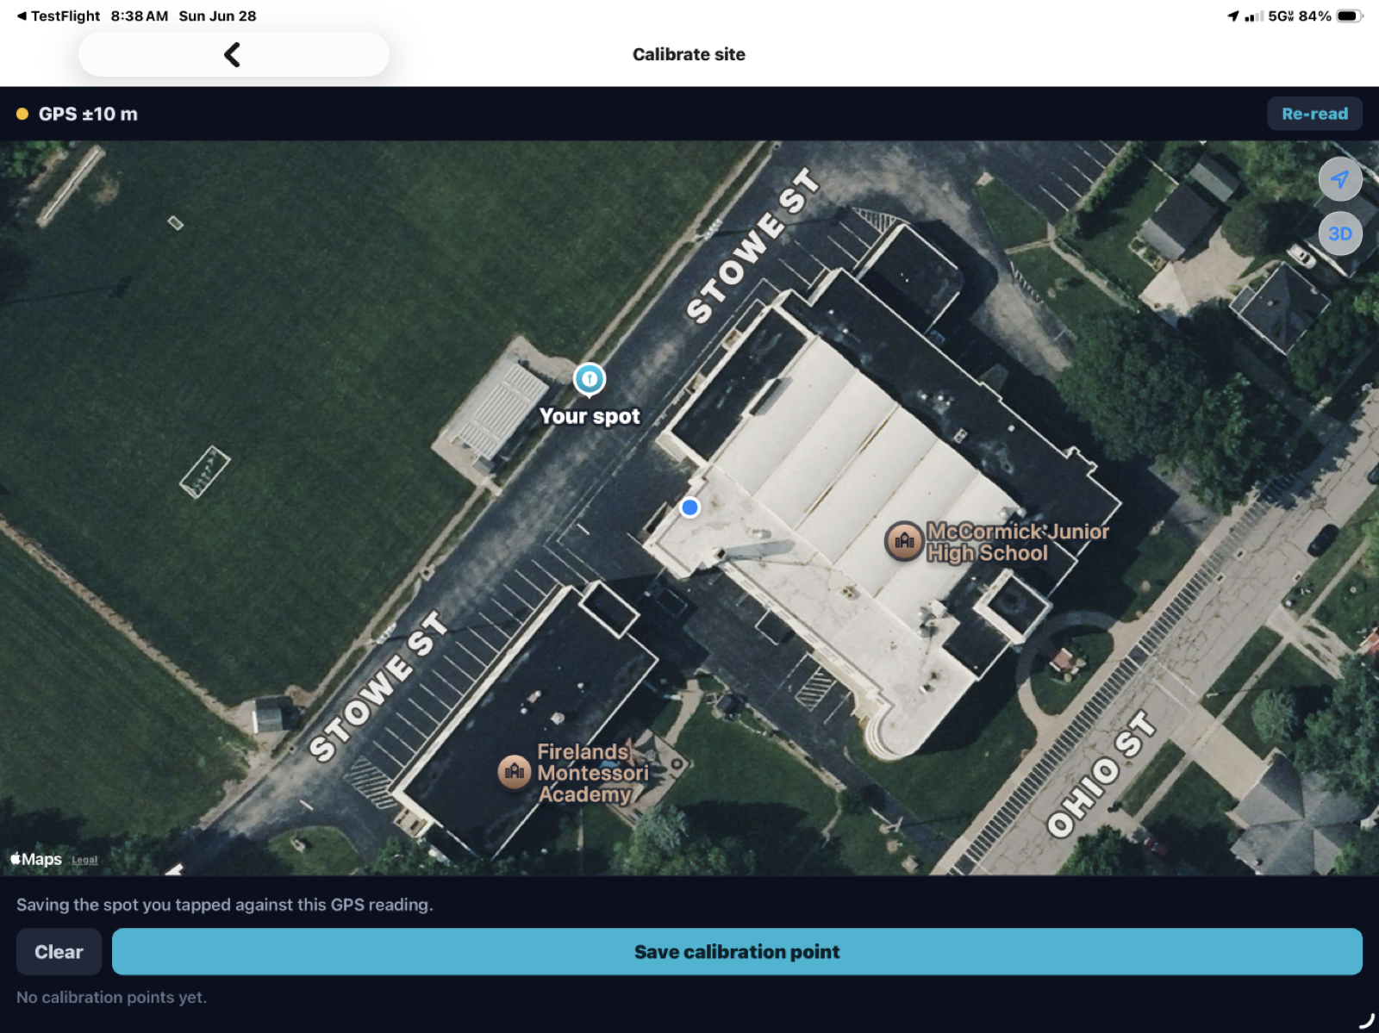Tap 'Firelands Montessori Academy' label
The height and width of the screenshot is (1033, 1379).
[x=593, y=773]
